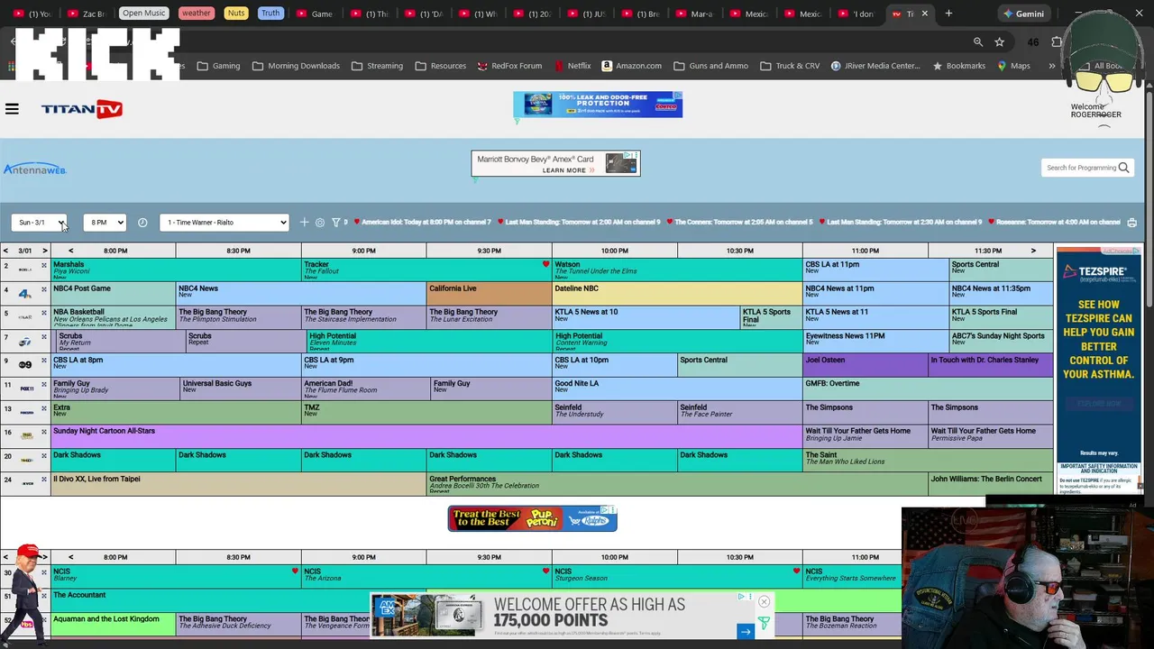Open the Gemini button in the tab bar
1154x649 pixels.
(x=1023, y=14)
